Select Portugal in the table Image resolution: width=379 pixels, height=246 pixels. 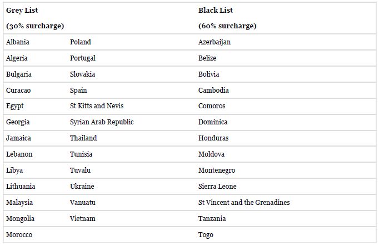[x=83, y=58]
